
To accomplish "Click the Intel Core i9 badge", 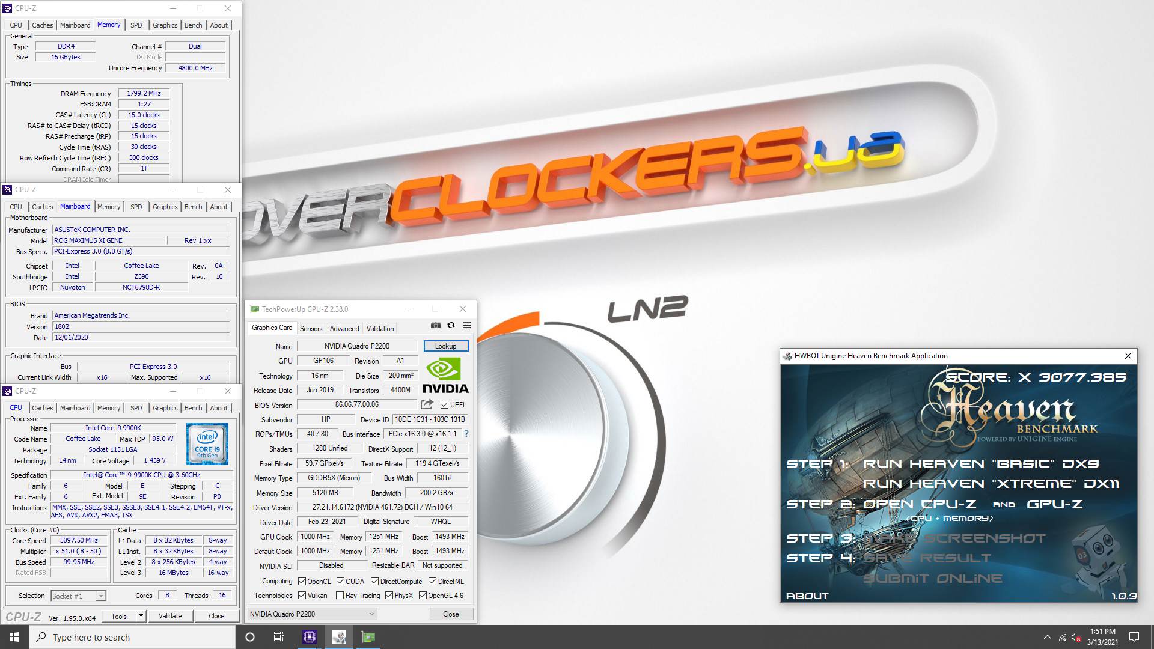I will point(207,444).
